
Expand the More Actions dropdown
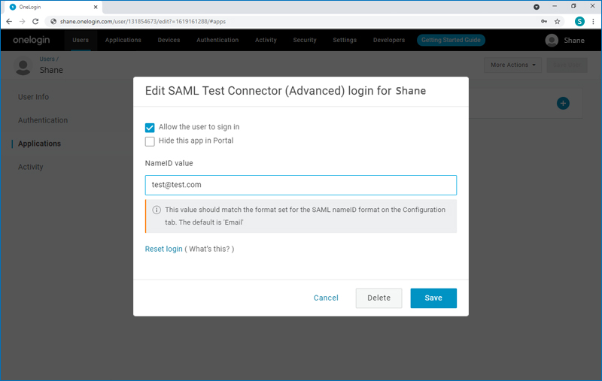point(514,65)
